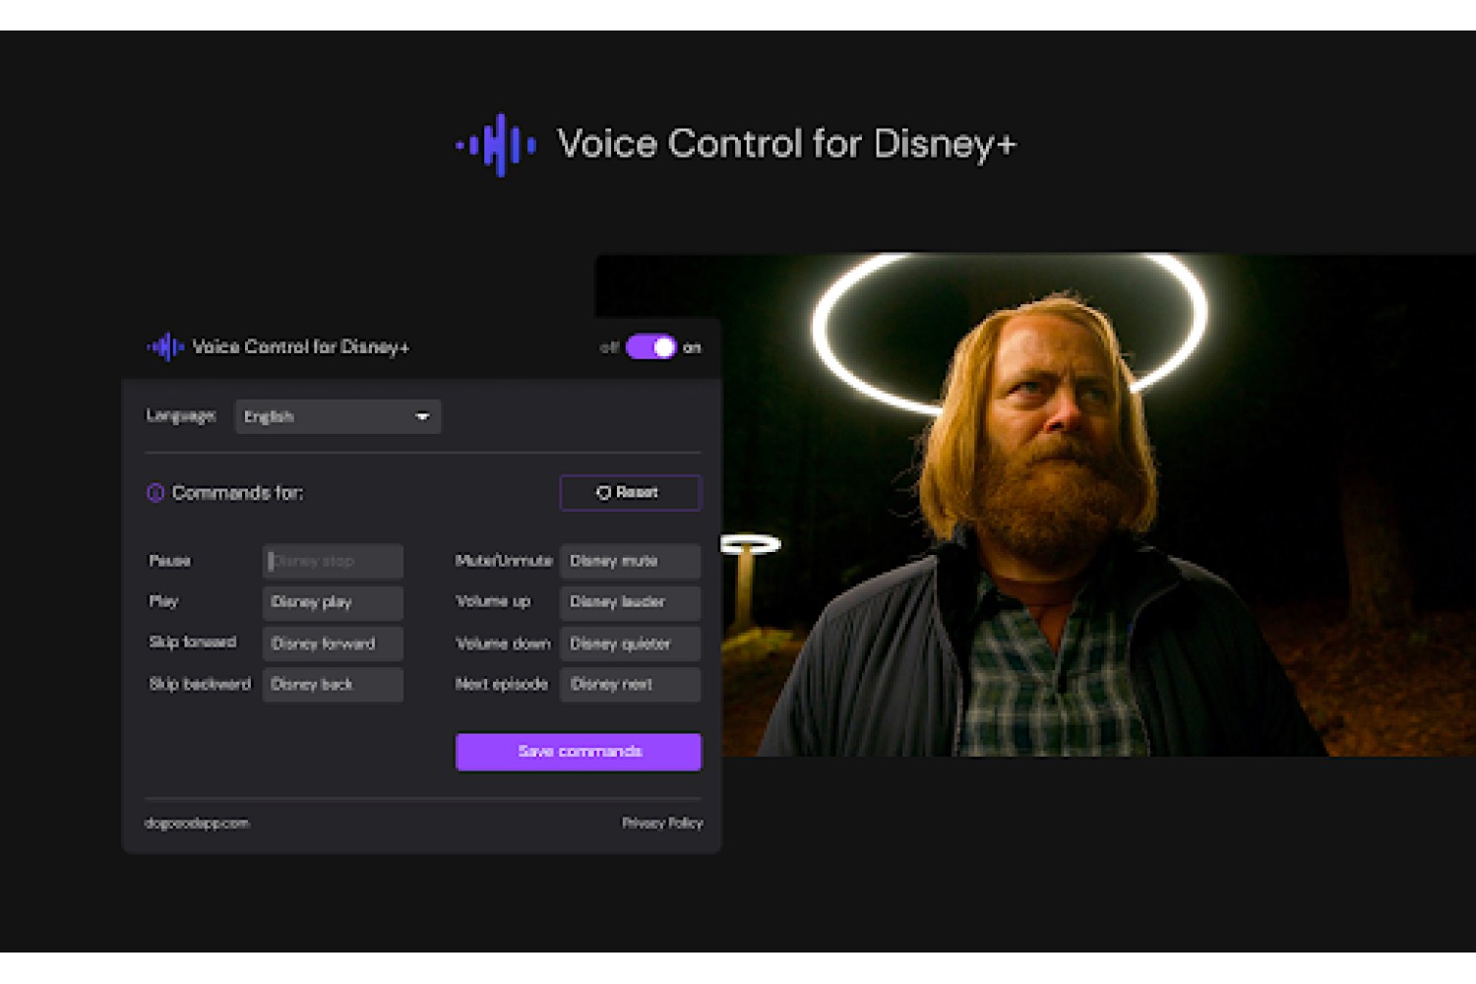Click the video preview of the bearded man
This screenshot has width=1476, height=984.
pos(1036,505)
